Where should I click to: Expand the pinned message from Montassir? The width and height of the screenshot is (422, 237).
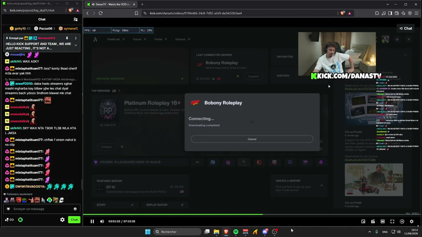[x=75, y=45]
